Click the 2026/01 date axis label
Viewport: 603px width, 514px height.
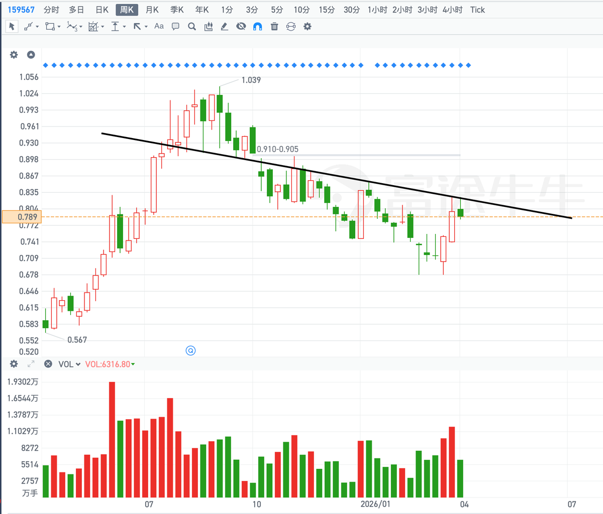(x=375, y=504)
